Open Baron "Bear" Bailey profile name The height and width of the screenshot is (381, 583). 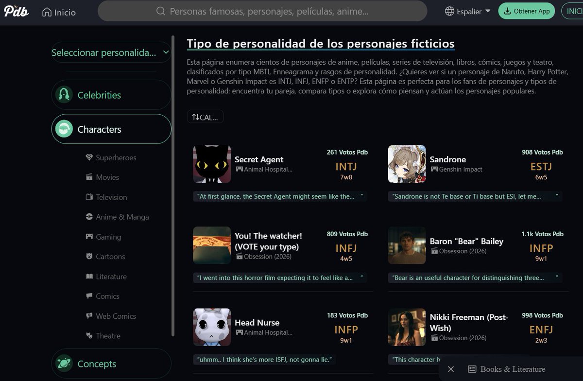[466, 241]
